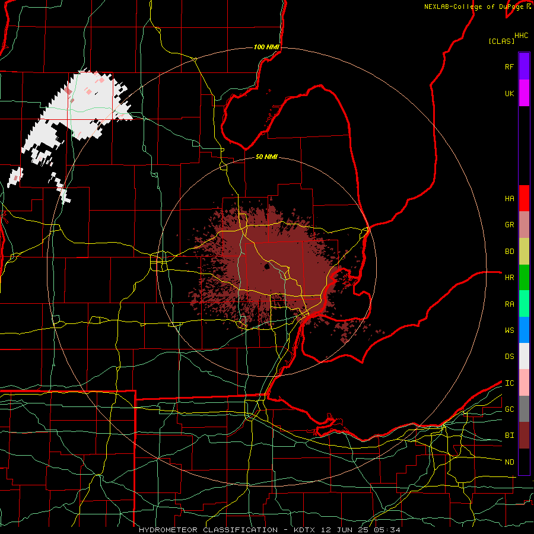This screenshot has width=534, height=534.
Task: Choose the DS white legend swatch
Action: click(524, 356)
